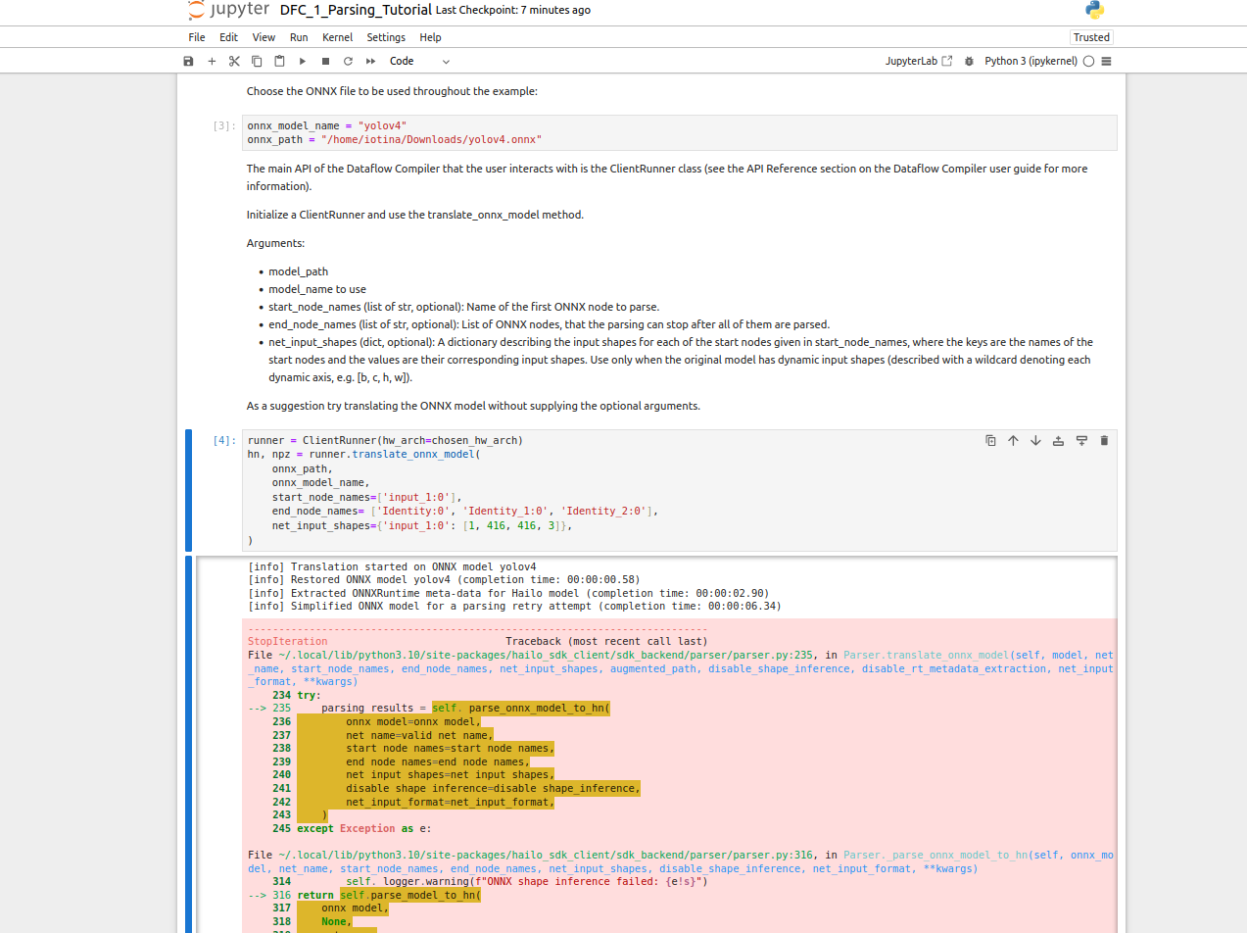1247x933 pixels.
Task: Open the Edit menu
Action: tap(228, 37)
